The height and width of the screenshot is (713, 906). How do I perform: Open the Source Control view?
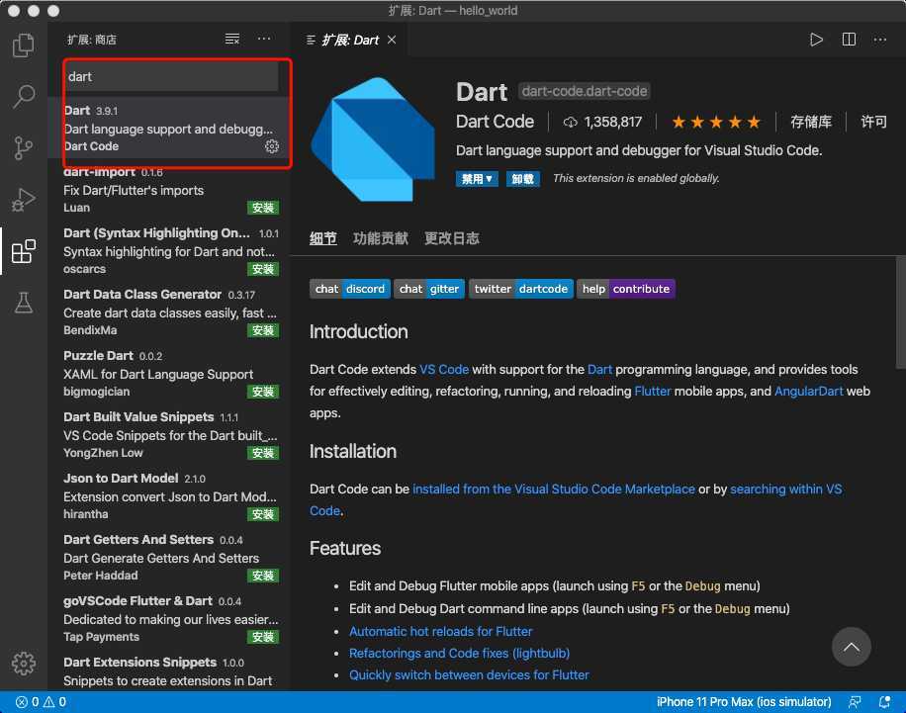23,148
